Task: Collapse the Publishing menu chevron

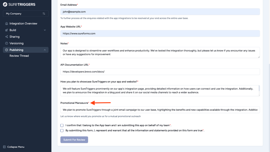Action: coord(45,50)
